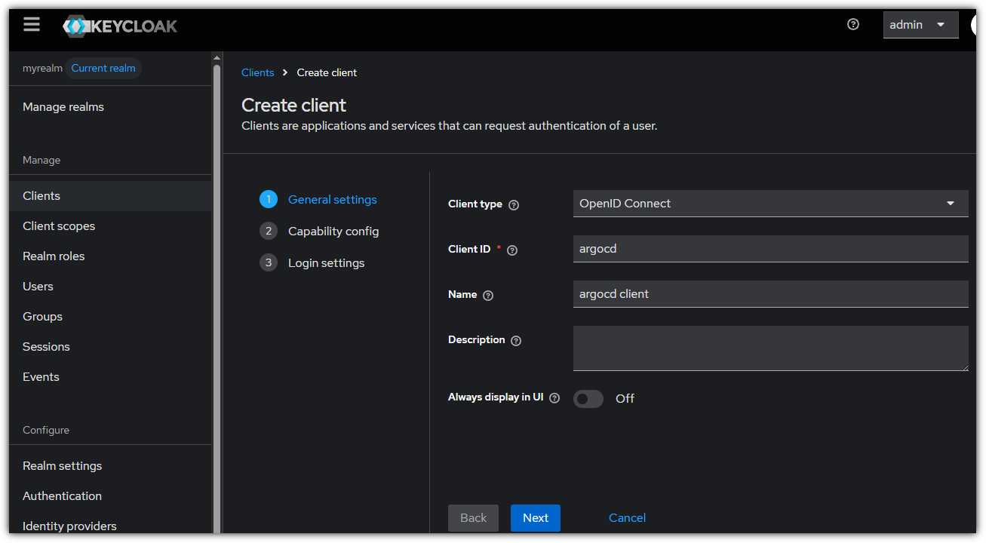Open Events in the sidebar
This screenshot has height=543, width=986.
pos(110,377)
